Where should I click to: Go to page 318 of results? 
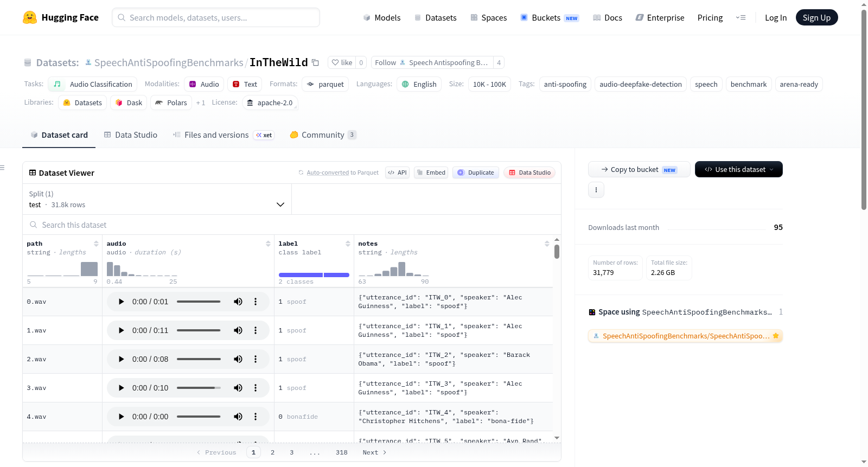coord(342,452)
